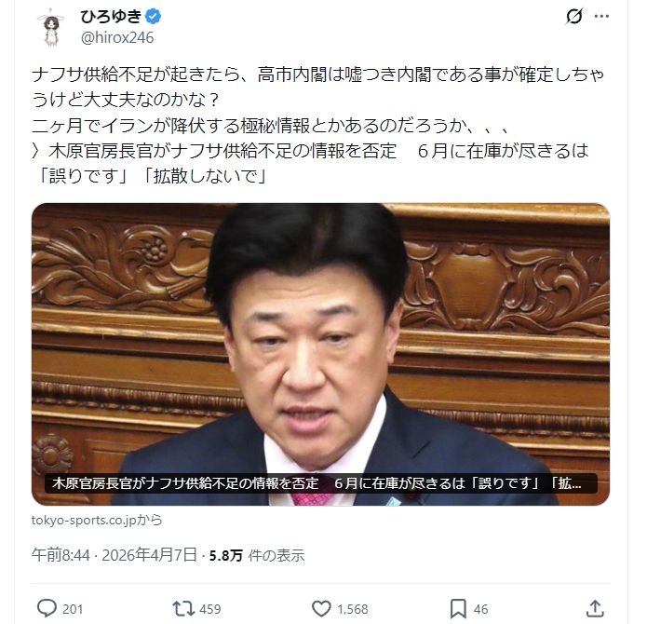
Task: Click the 午前8:44 · 2026年4月7日 timestamp
Action: tap(115, 555)
